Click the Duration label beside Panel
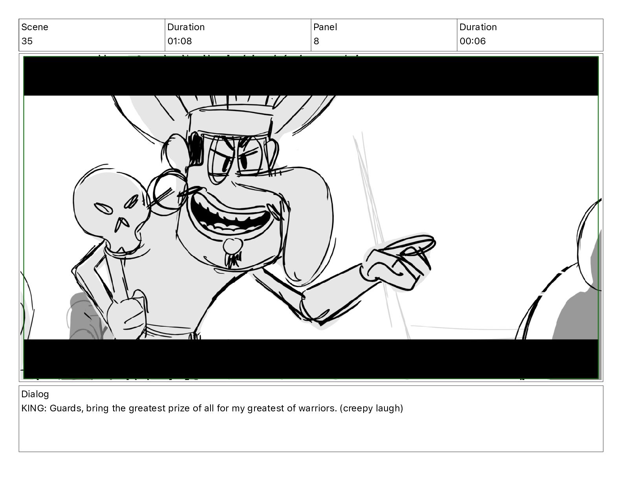622x480 pixels. pyautogui.click(x=478, y=27)
